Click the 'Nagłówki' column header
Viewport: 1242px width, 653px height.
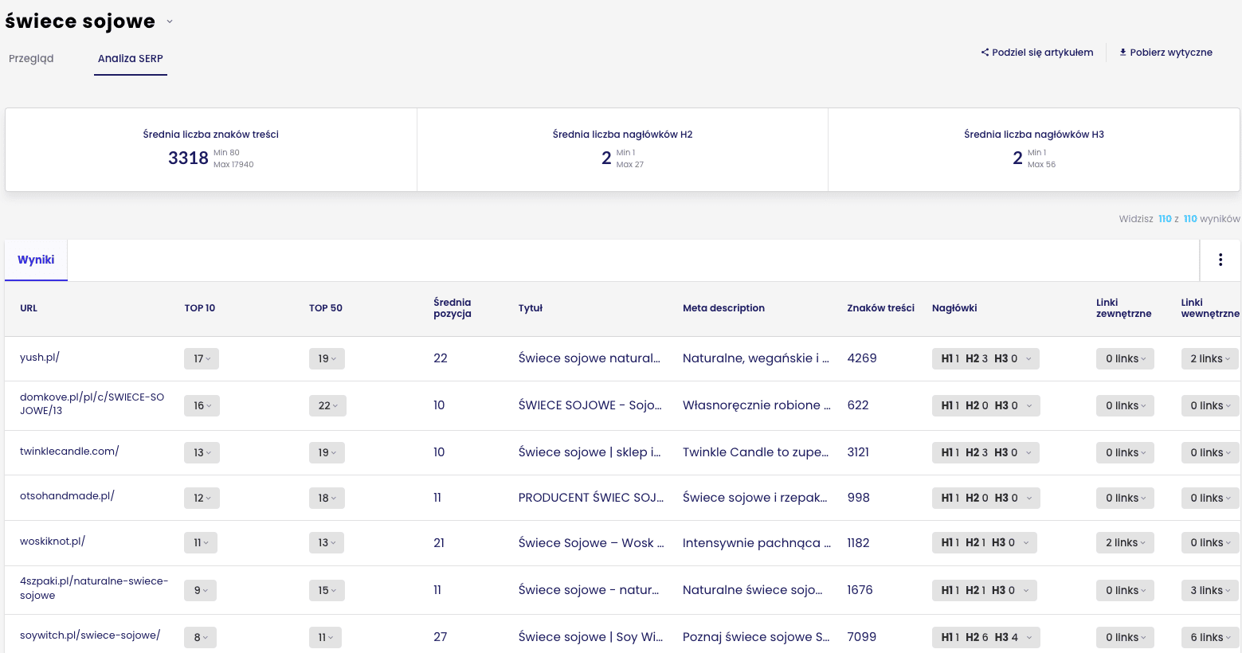click(954, 308)
